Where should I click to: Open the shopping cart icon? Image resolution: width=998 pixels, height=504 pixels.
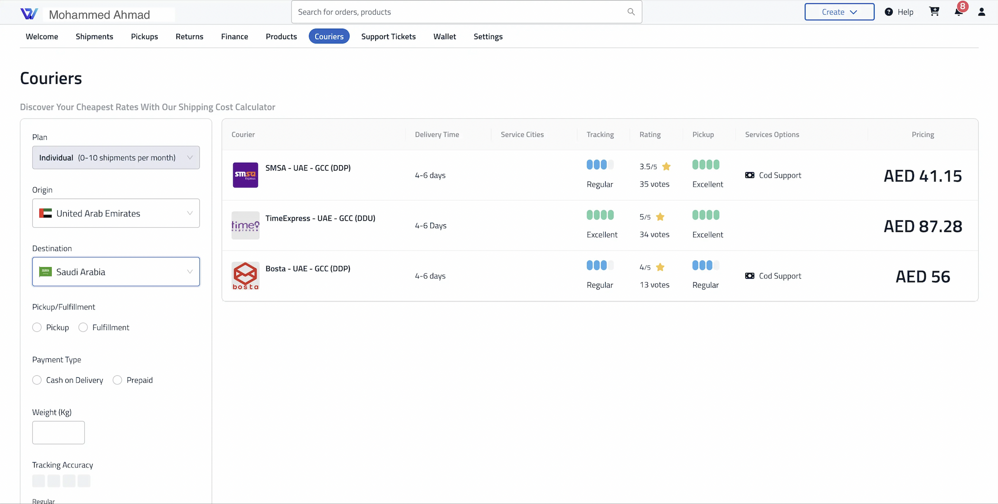934,12
